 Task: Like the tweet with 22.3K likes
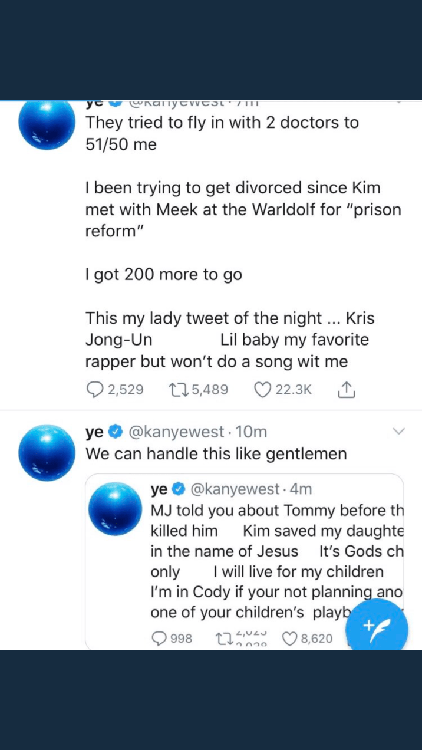(x=262, y=390)
